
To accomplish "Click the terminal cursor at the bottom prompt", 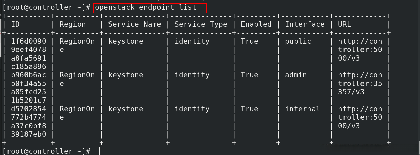I will coord(97,151).
